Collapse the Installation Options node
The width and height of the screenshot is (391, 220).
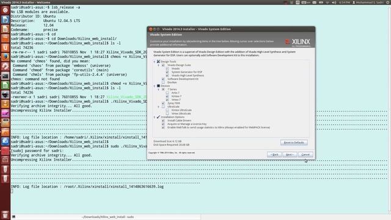[155, 117]
